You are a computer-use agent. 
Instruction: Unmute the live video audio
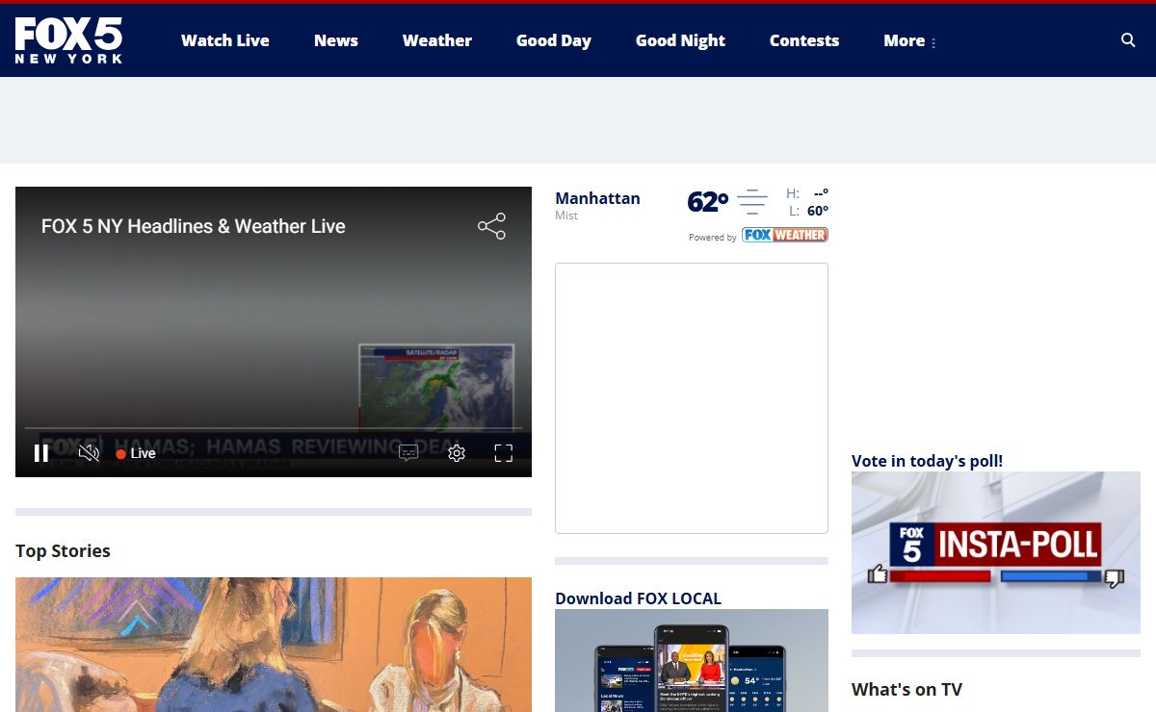pyautogui.click(x=89, y=453)
